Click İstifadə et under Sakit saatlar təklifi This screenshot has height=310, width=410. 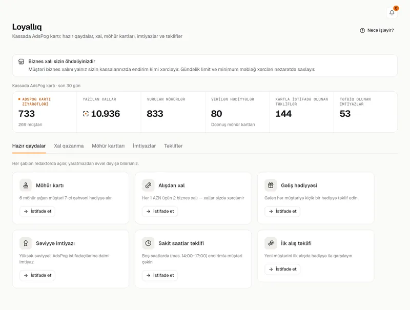pyautogui.click(x=160, y=275)
